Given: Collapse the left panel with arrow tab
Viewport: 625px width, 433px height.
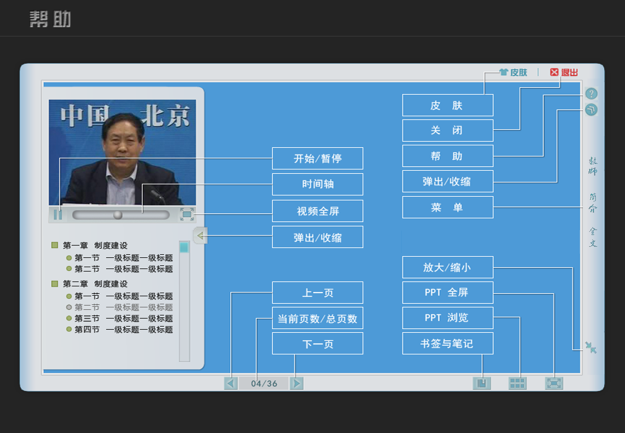Looking at the screenshot, I should coord(200,235).
